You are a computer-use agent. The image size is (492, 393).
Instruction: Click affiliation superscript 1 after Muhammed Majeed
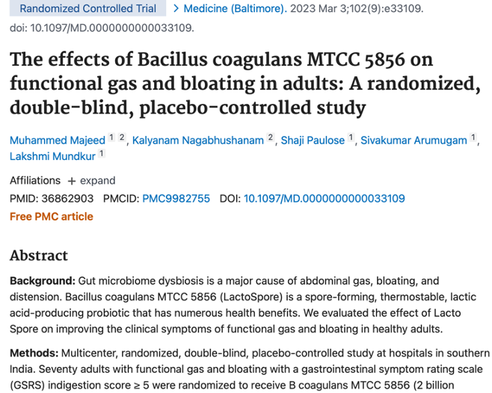pos(111,137)
